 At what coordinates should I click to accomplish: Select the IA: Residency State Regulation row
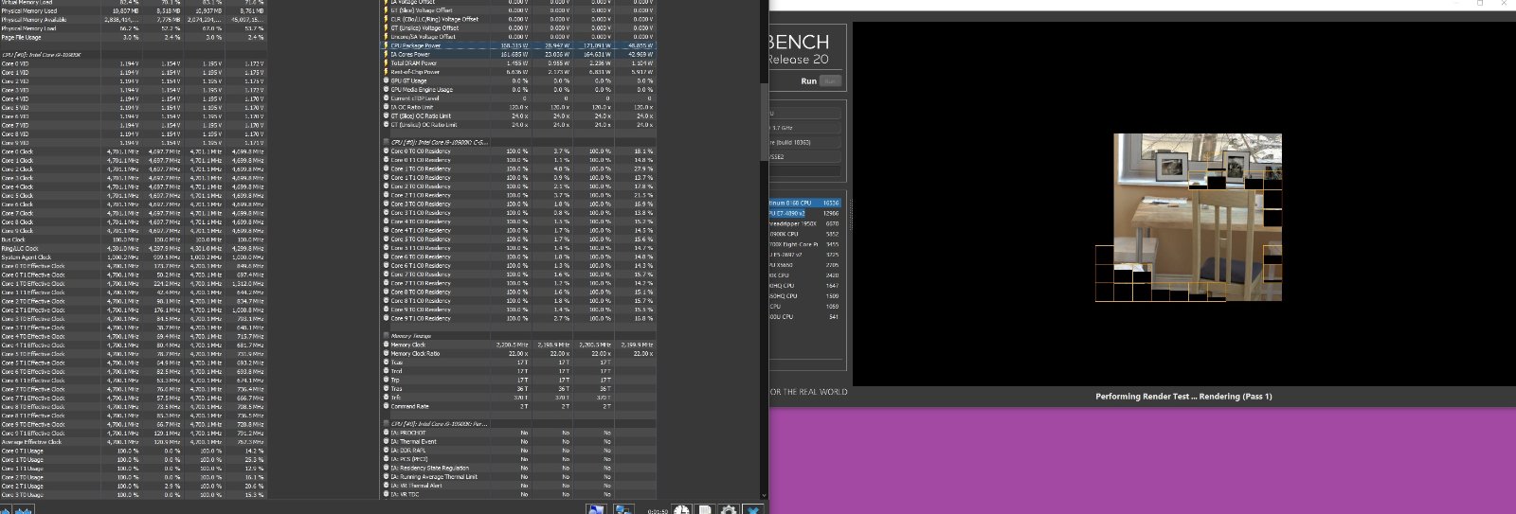coord(519,468)
